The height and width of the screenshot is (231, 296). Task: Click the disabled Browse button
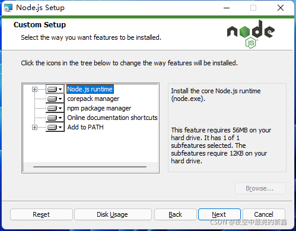(x=260, y=188)
